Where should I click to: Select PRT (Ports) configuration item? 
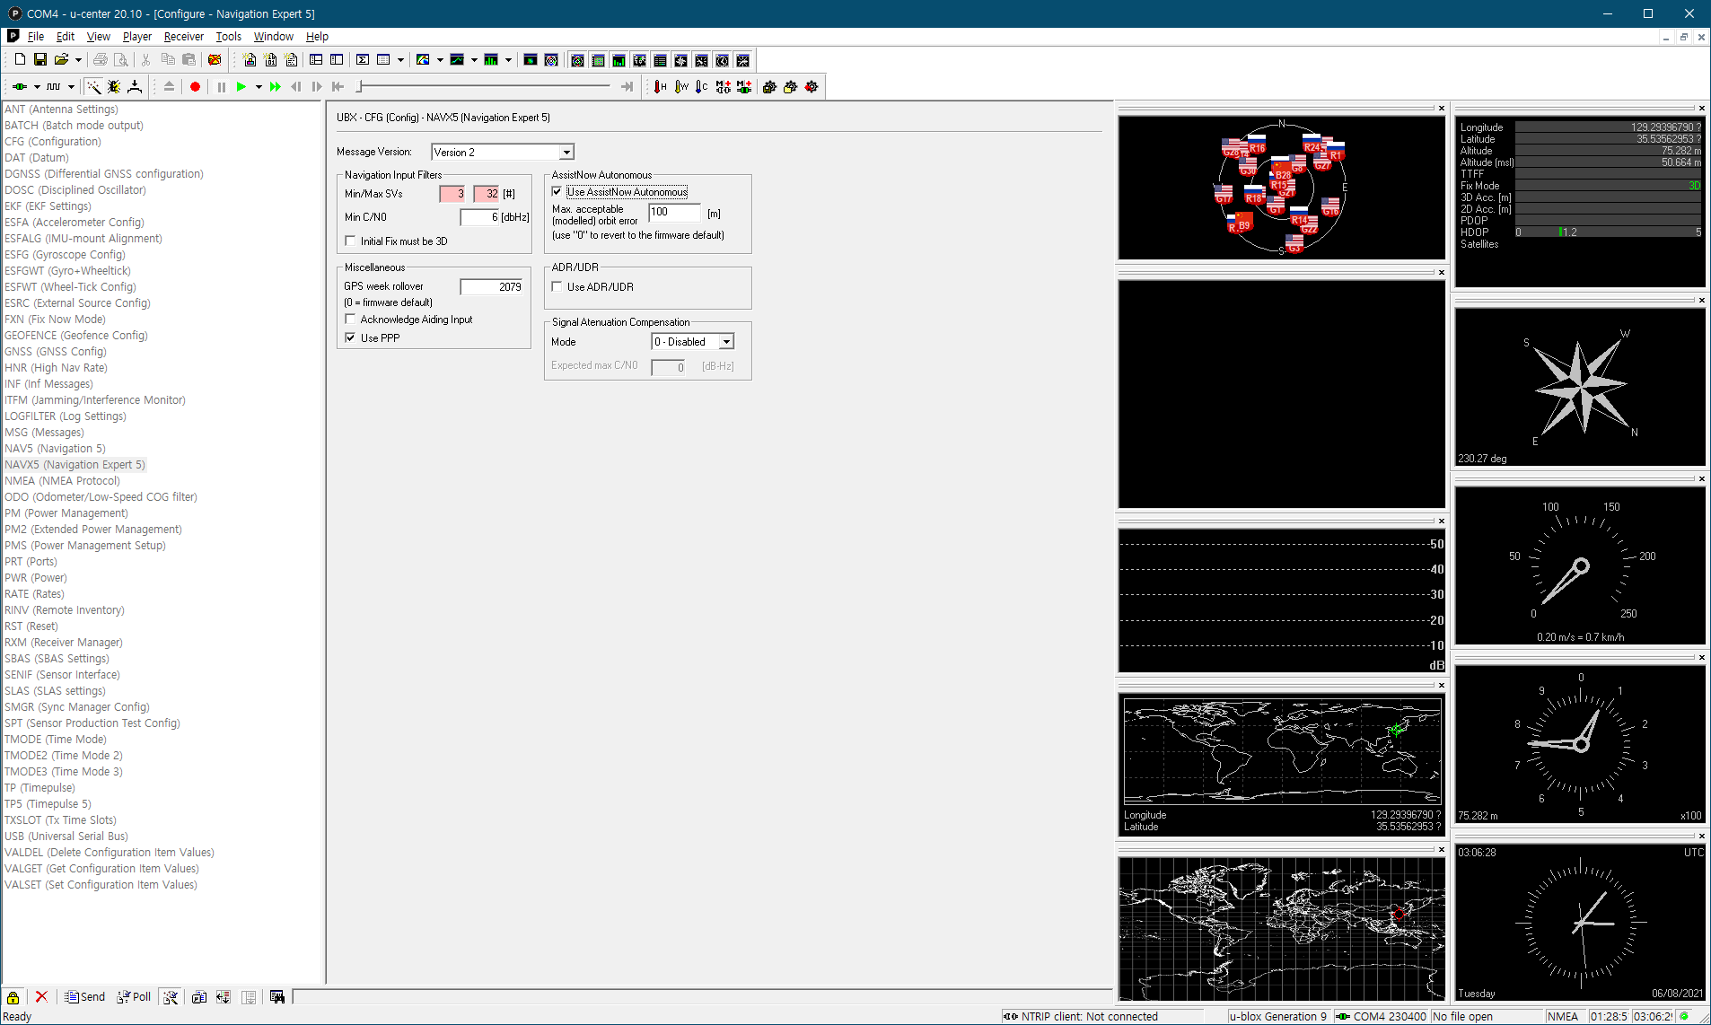click(31, 562)
